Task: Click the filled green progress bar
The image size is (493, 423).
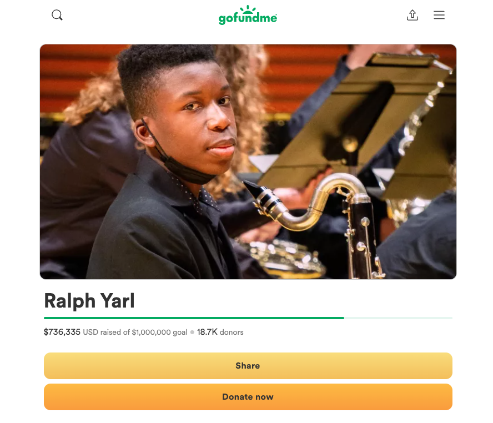Action: pyautogui.click(x=194, y=318)
